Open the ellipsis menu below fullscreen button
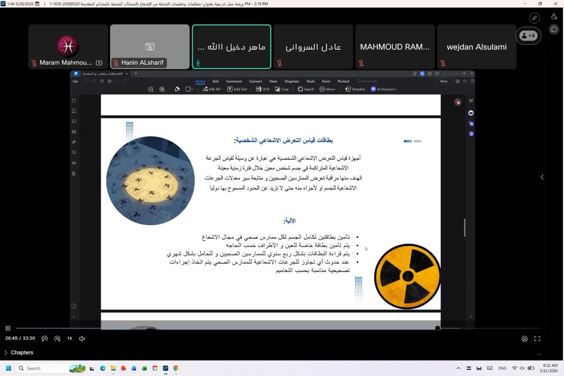Viewport: 564px width, 376px height. click(539, 353)
